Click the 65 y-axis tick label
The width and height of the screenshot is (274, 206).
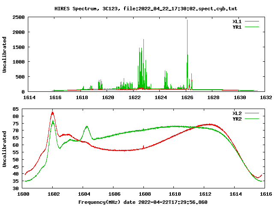click(x=15, y=138)
